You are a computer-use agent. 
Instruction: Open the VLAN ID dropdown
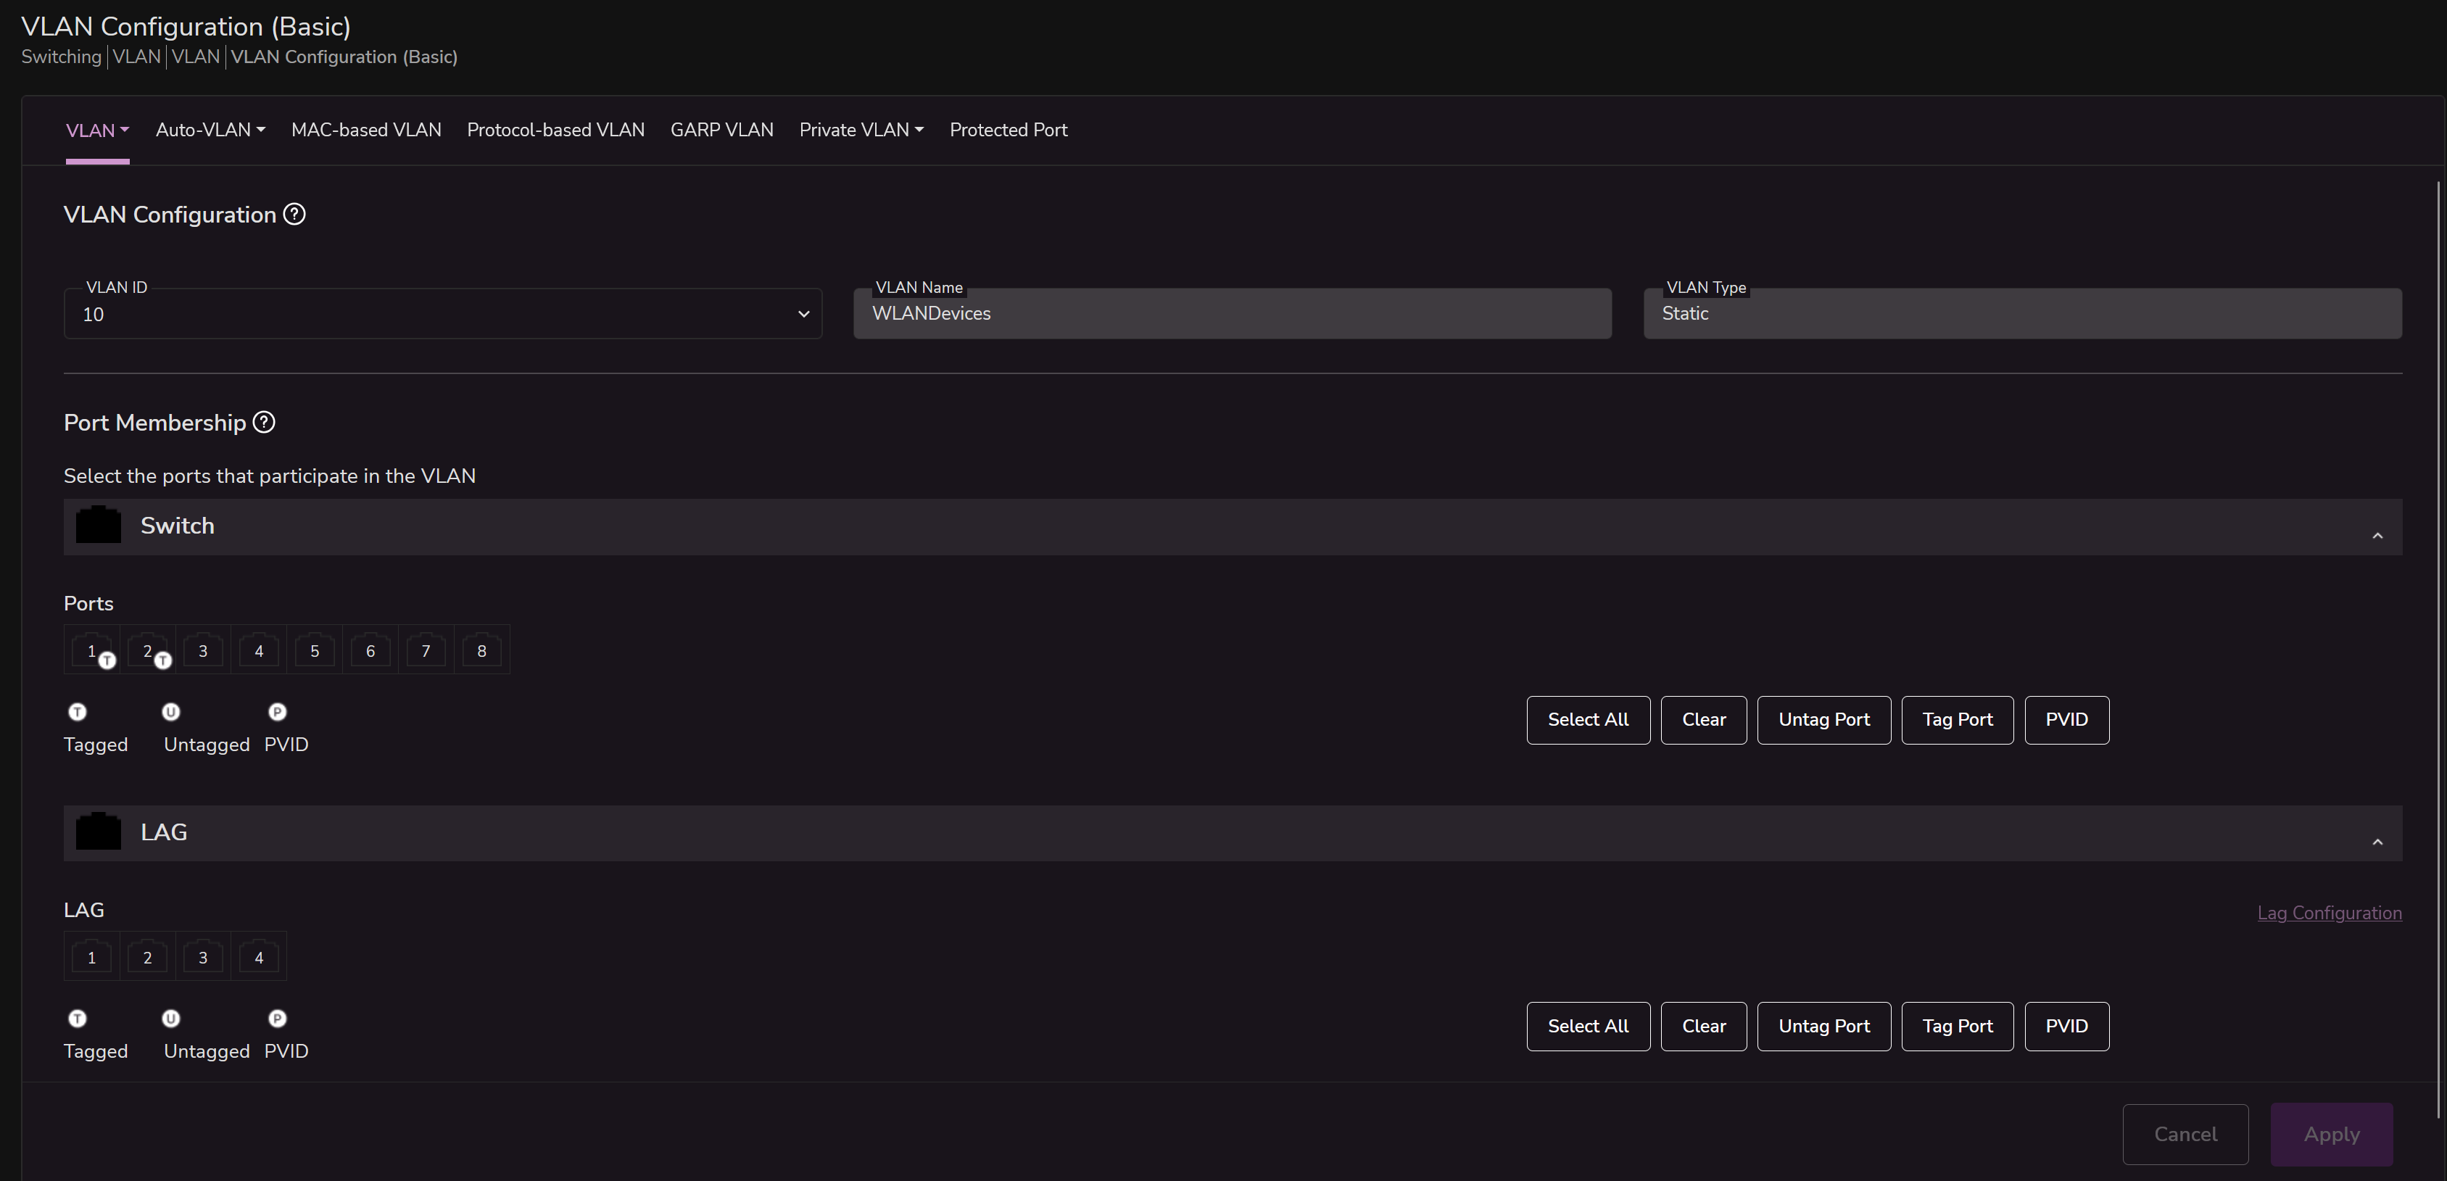point(442,315)
